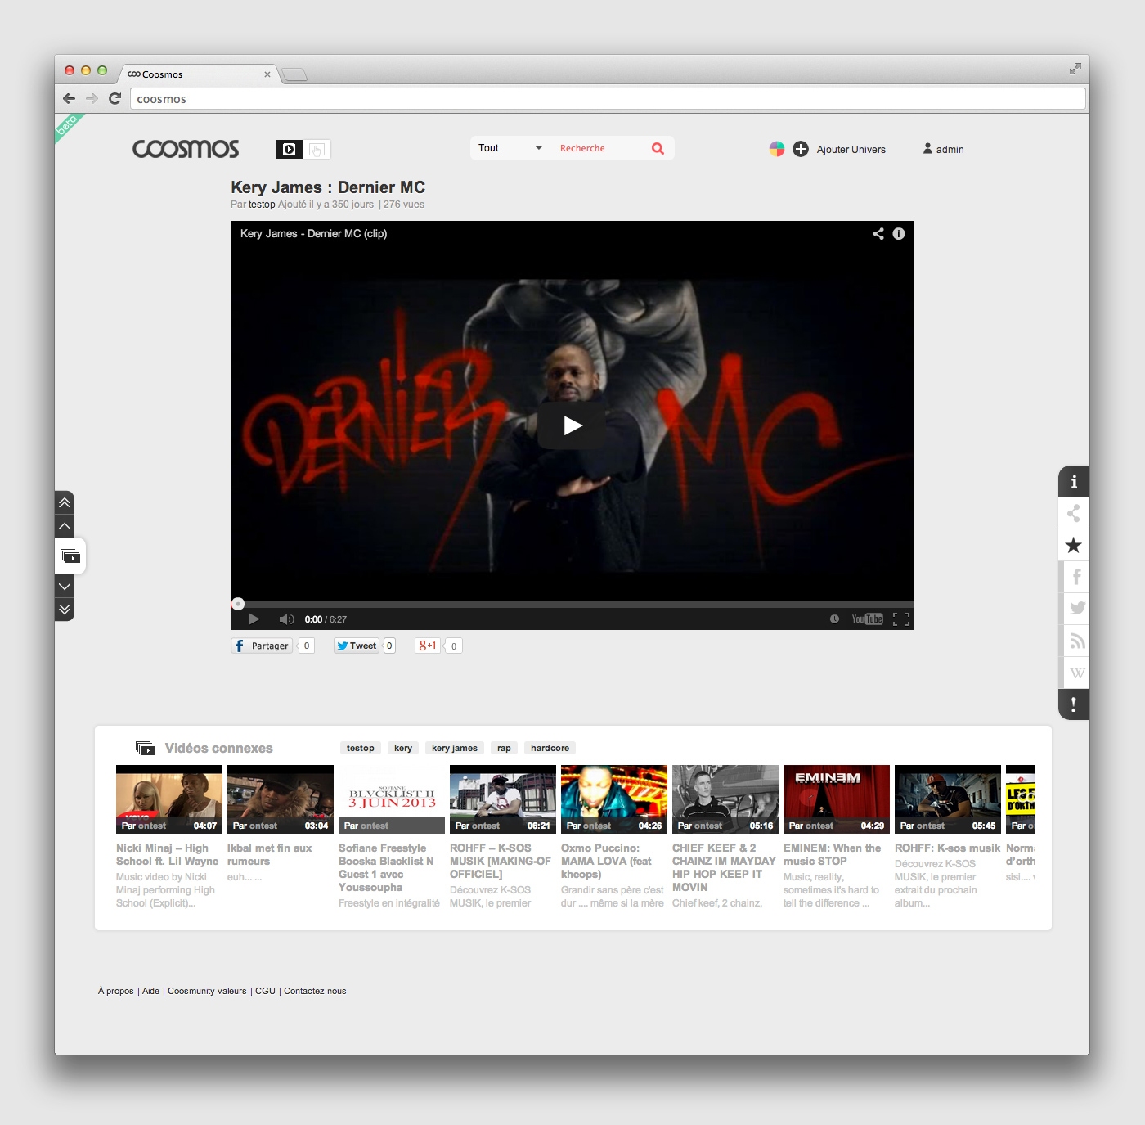Image resolution: width=1145 pixels, height=1125 pixels.
Task: Close the Coosmos browser tab
Action: click(267, 74)
